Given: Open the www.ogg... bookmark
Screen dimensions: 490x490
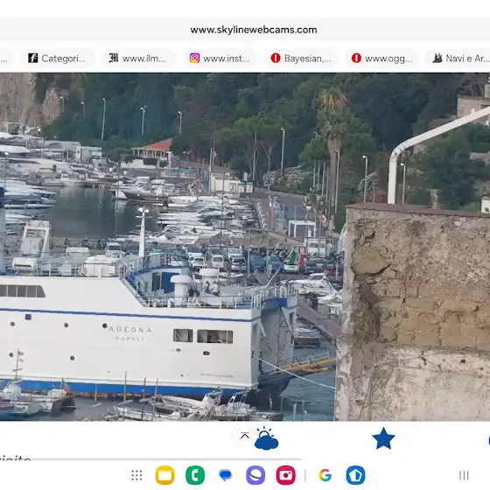Looking at the screenshot, I should click(381, 59).
